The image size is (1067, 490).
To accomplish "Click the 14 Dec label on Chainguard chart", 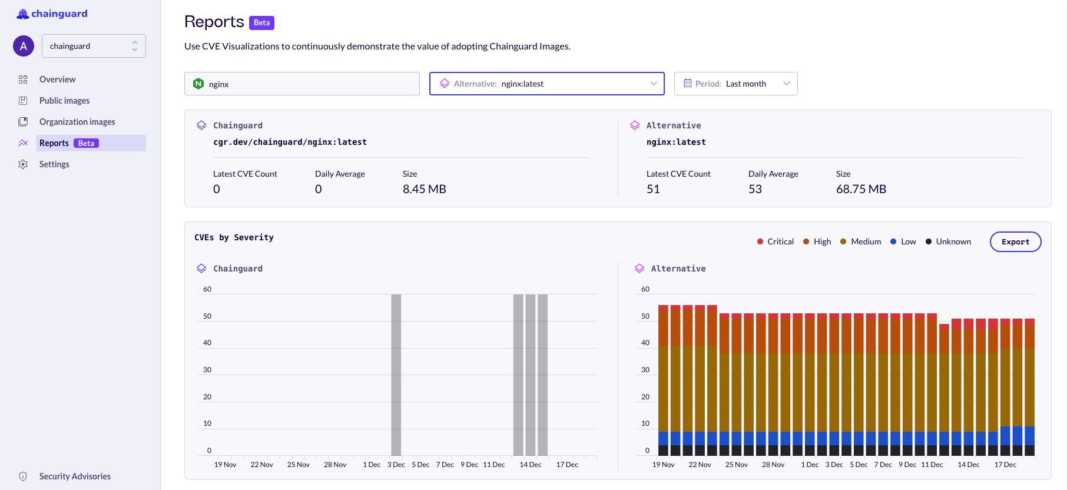I will pos(531,465).
